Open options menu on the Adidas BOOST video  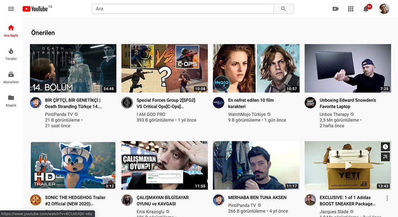[x=387, y=197]
